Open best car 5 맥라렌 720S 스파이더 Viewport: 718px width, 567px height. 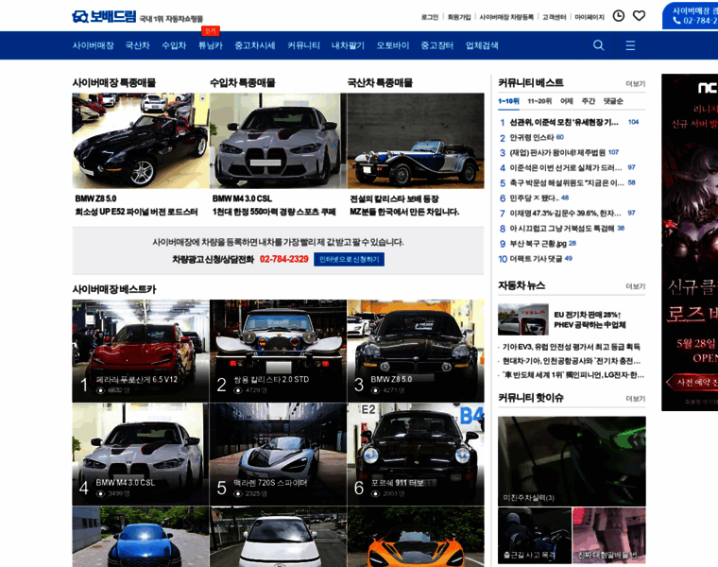coord(278,455)
